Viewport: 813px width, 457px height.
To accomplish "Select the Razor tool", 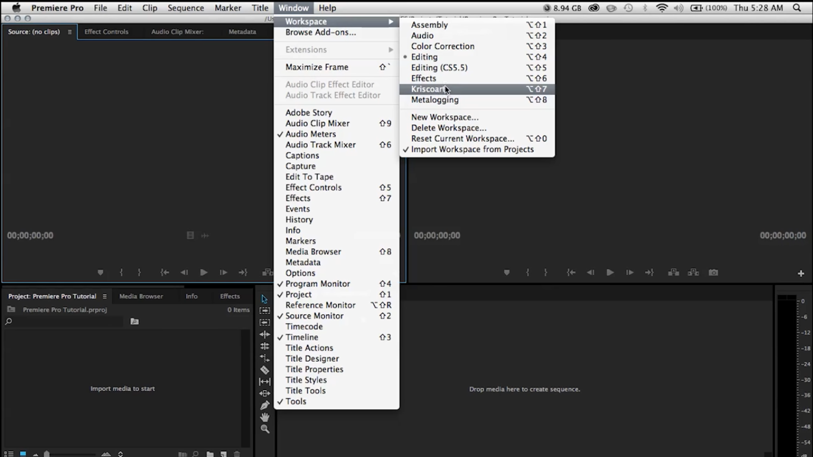I will tap(265, 370).
